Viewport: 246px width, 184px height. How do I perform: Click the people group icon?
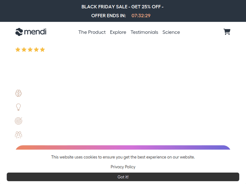point(18,135)
